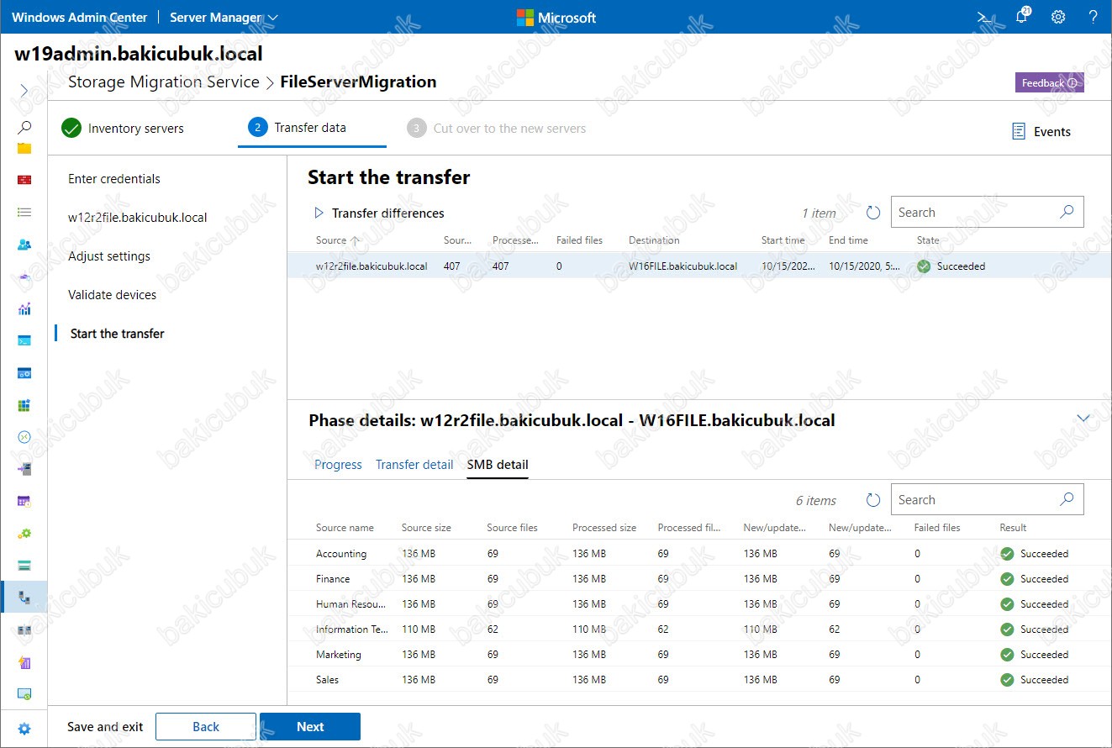Expand the tools sidebar chevron
The width and height of the screenshot is (1112, 748).
point(24,90)
